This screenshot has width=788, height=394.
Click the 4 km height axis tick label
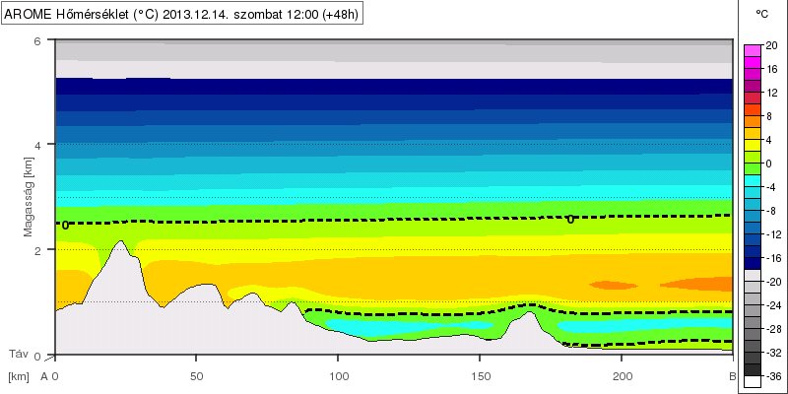[36, 145]
